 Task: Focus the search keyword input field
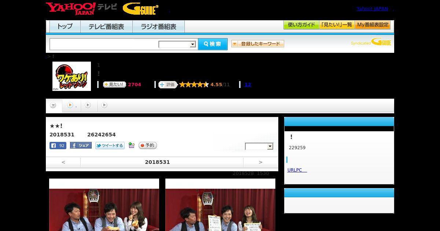click(x=104, y=44)
